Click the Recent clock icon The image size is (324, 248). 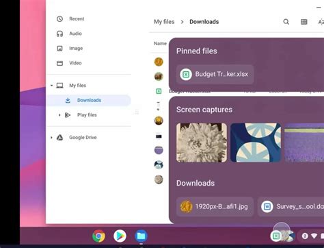click(x=59, y=18)
